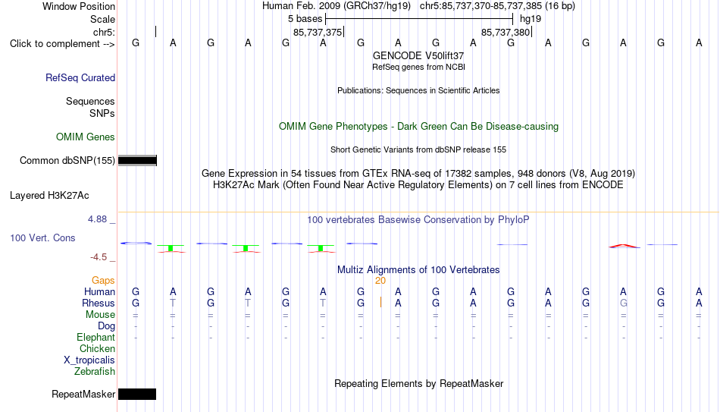Click the Gaps row label
This screenshot has height=412, width=720.
click(x=103, y=281)
